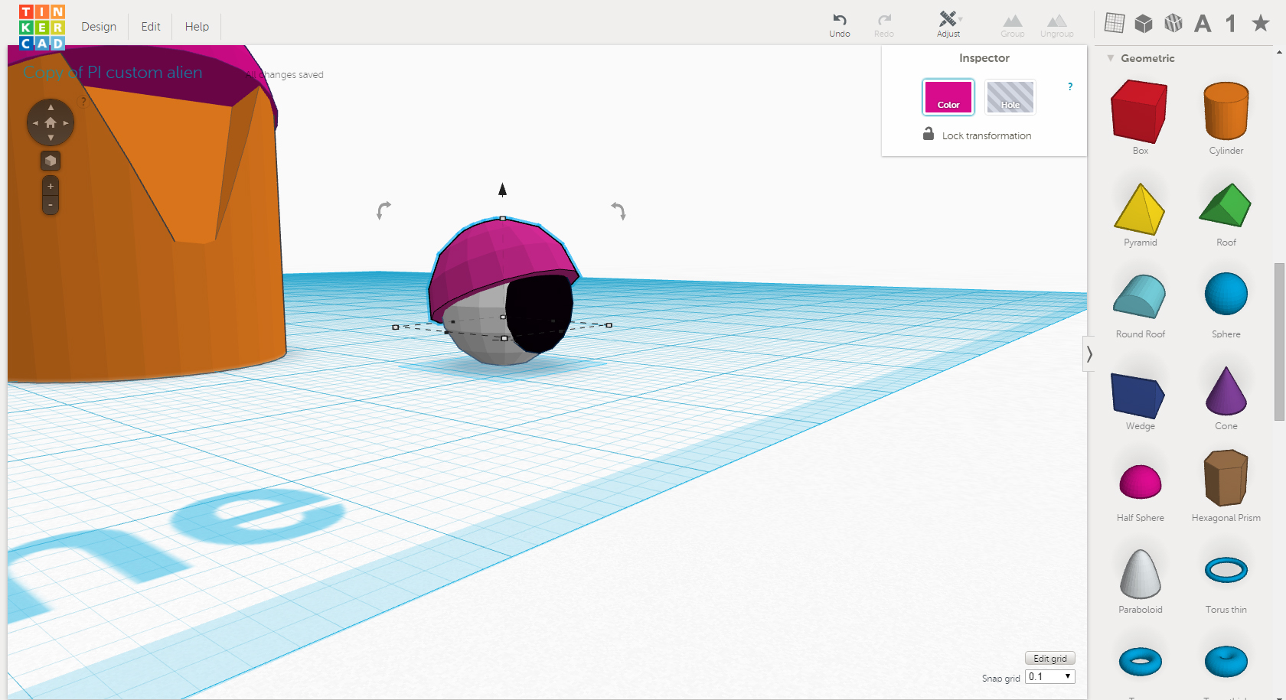This screenshot has width=1286, height=700.
Task: Pick the purple Cone shape
Action: pyautogui.click(x=1226, y=391)
